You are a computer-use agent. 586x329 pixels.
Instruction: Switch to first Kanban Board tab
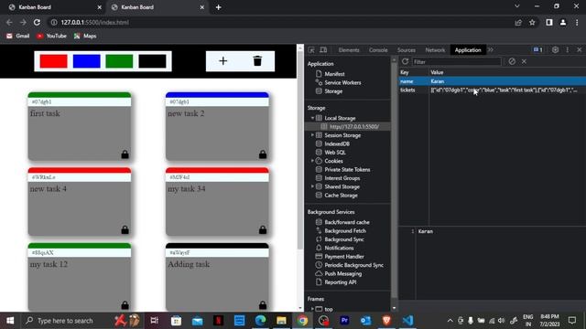click(53, 7)
